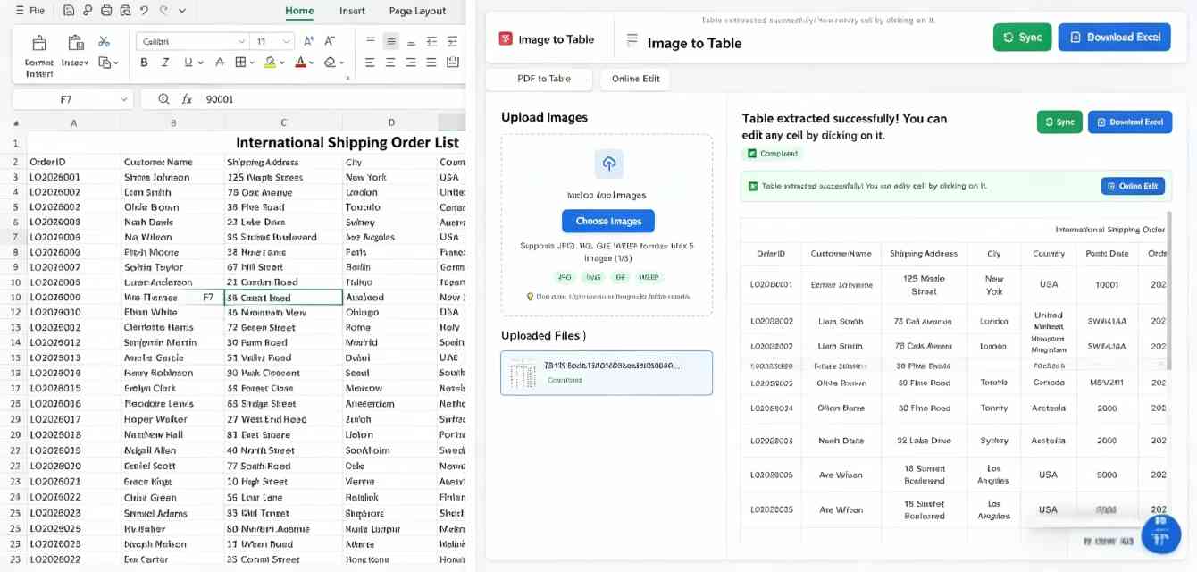The height and width of the screenshot is (572, 1197).
Task: Toggle Underline formatting
Action: (x=188, y=63)
